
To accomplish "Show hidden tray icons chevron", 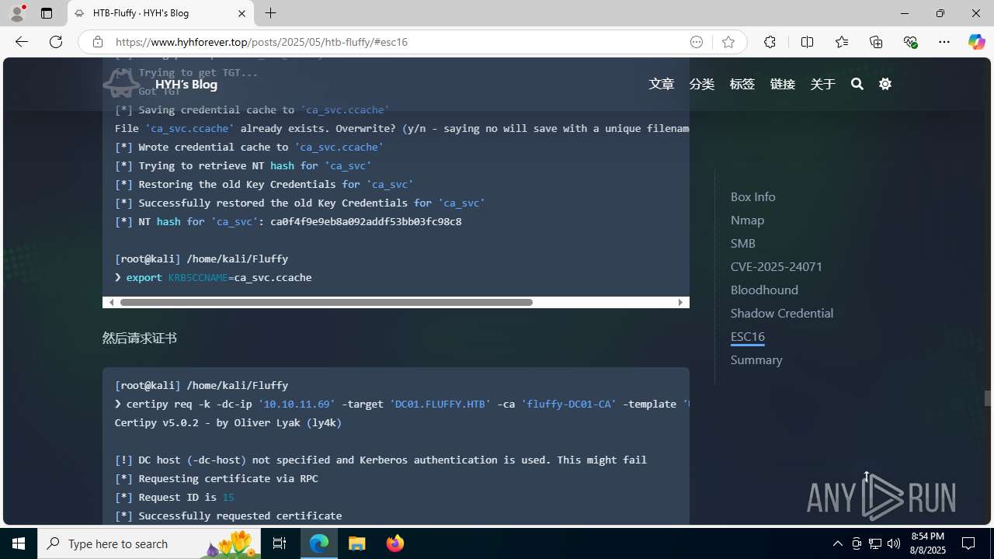I will tap(837, 543).
